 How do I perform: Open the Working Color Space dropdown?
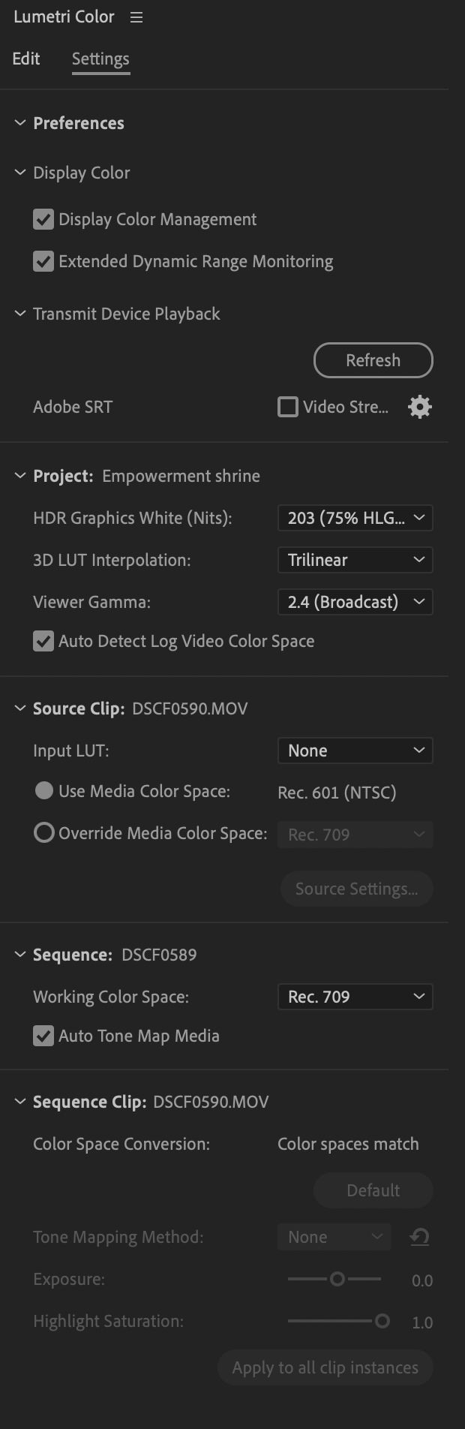(x=355, y=997)
